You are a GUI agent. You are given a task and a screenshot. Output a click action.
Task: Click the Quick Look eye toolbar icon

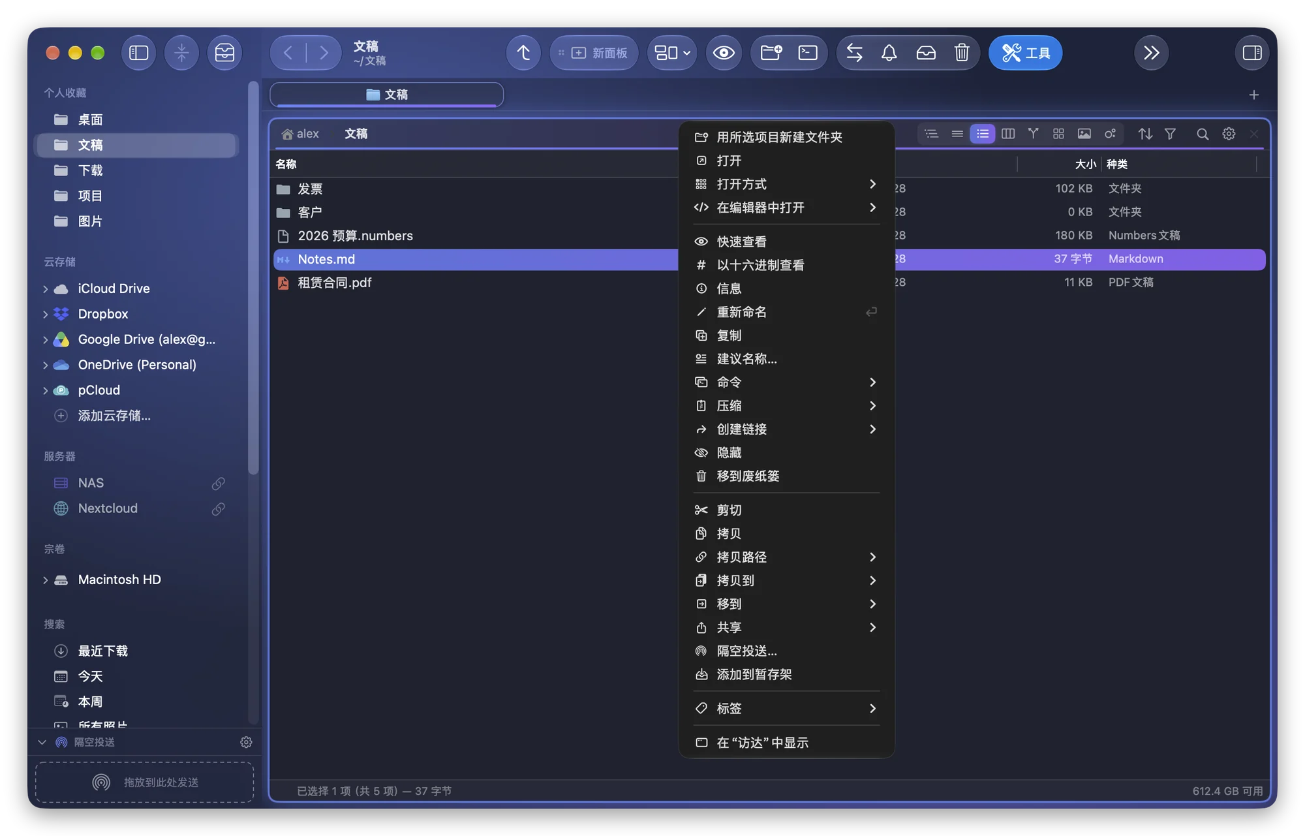[x=724, y=53]
